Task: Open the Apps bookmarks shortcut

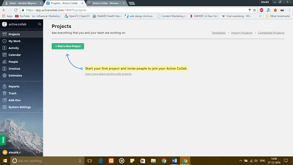Action: coord(7,16)
